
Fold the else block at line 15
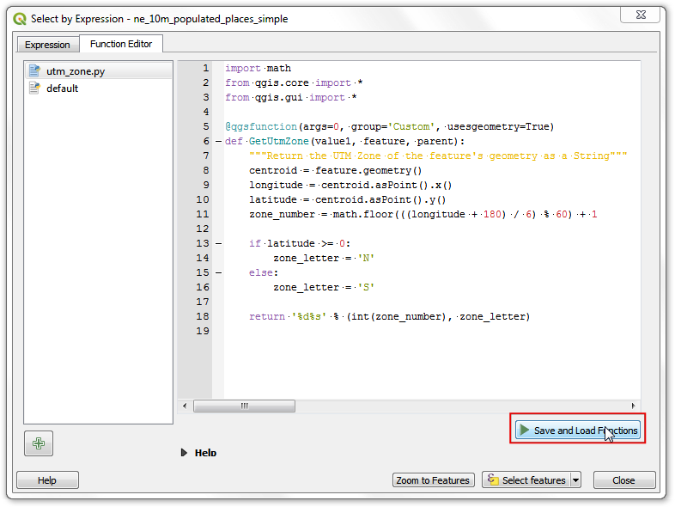click(218, 273)
